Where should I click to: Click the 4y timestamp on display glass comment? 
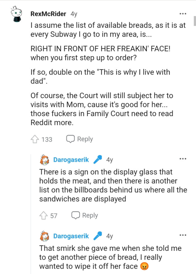(x=109, y=160)
